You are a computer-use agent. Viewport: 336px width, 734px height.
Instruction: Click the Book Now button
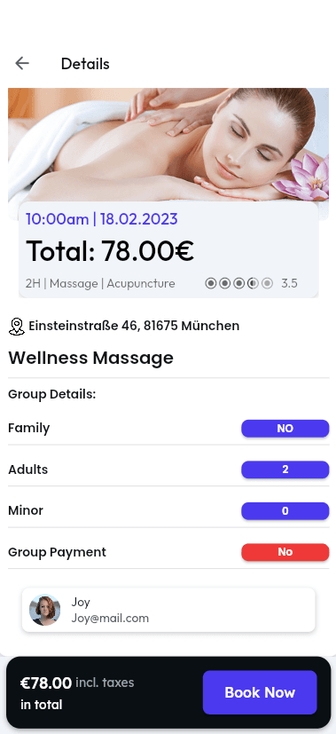click(x=260, y=692)
